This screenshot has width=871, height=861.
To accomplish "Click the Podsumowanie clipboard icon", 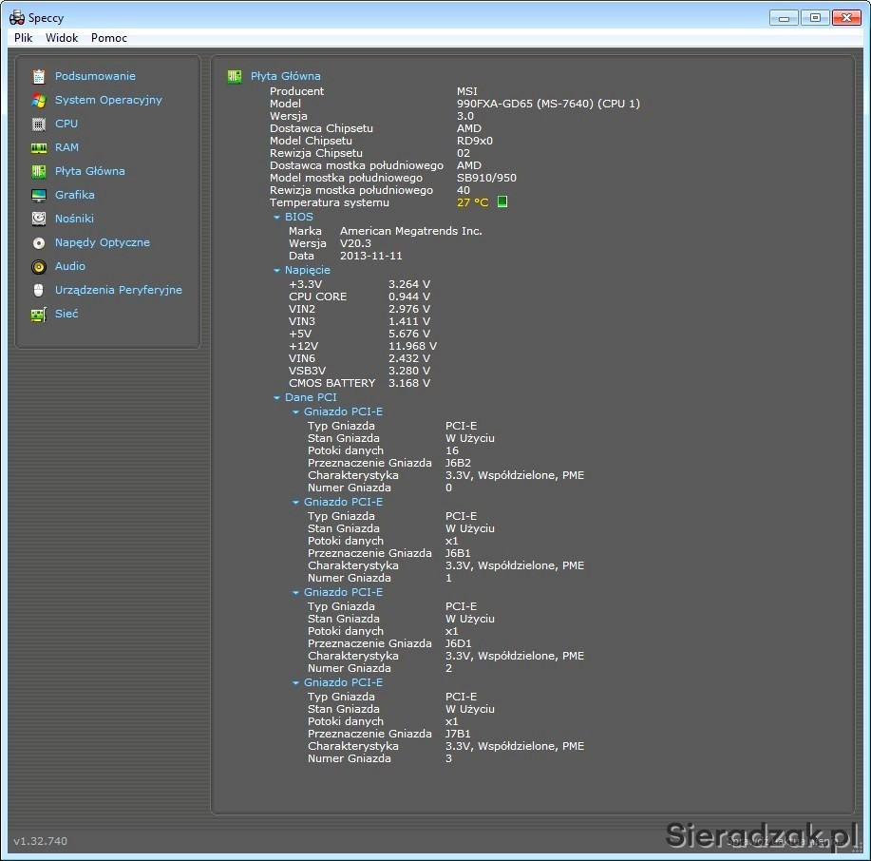I will 38,76.
